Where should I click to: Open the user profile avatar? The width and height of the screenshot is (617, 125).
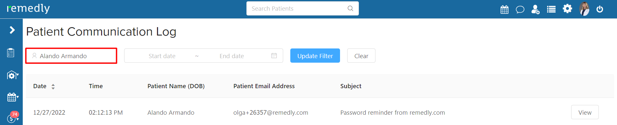584,9
